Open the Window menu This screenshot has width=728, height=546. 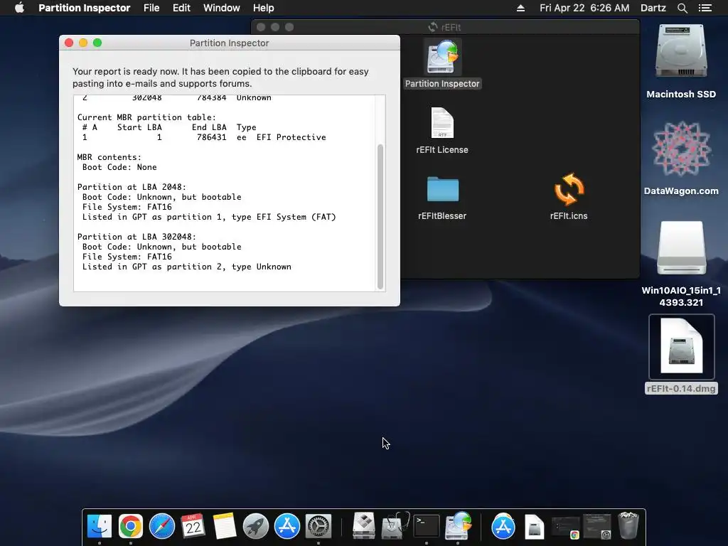(222, 8)
